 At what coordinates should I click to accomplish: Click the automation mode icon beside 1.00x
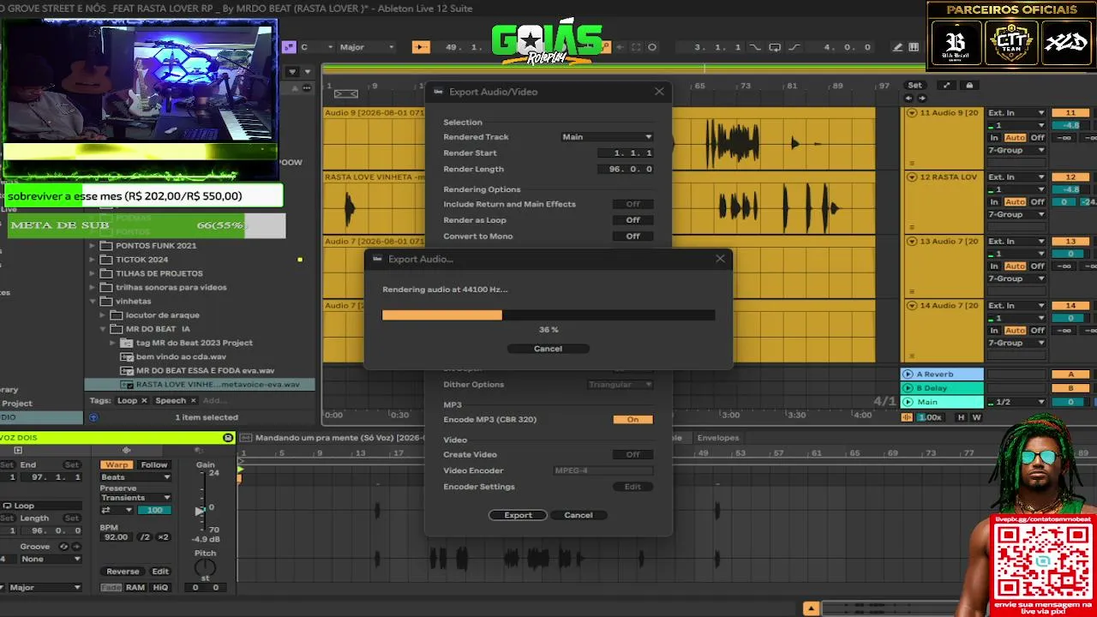tap(908, 417)
